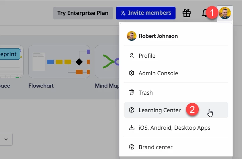Image resolution: width=242 pixels, height=159 pixels.
Task: Open the notifications bell
Action: 205,13
